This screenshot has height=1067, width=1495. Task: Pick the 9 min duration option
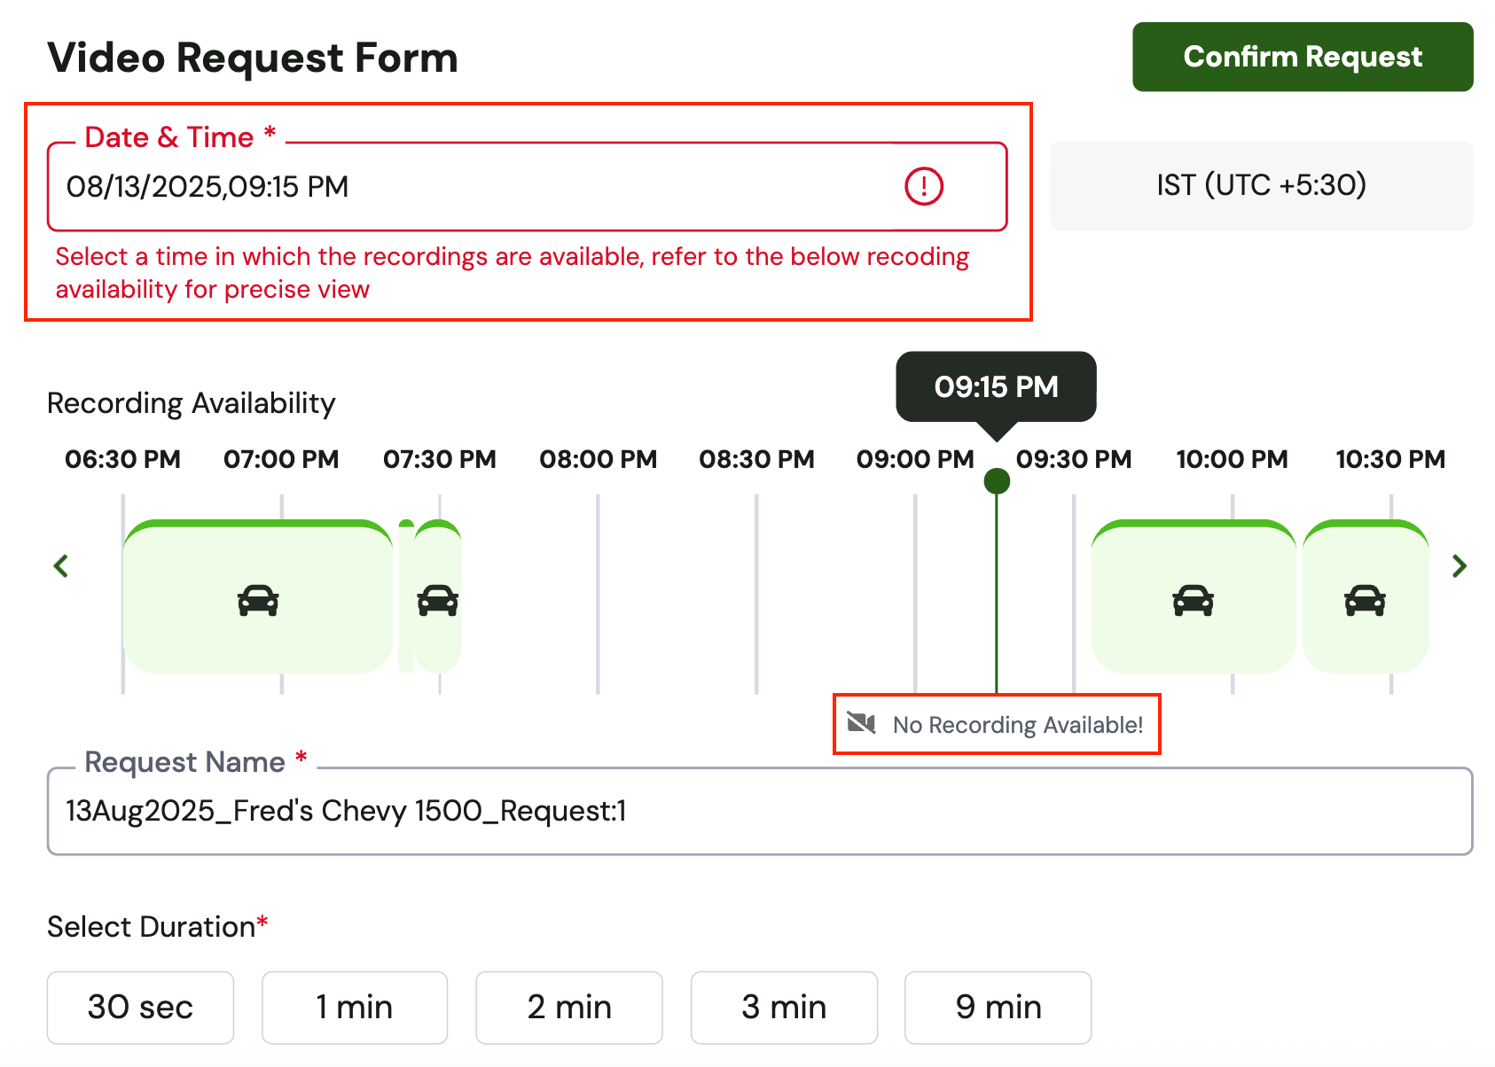coord(998,1008)
